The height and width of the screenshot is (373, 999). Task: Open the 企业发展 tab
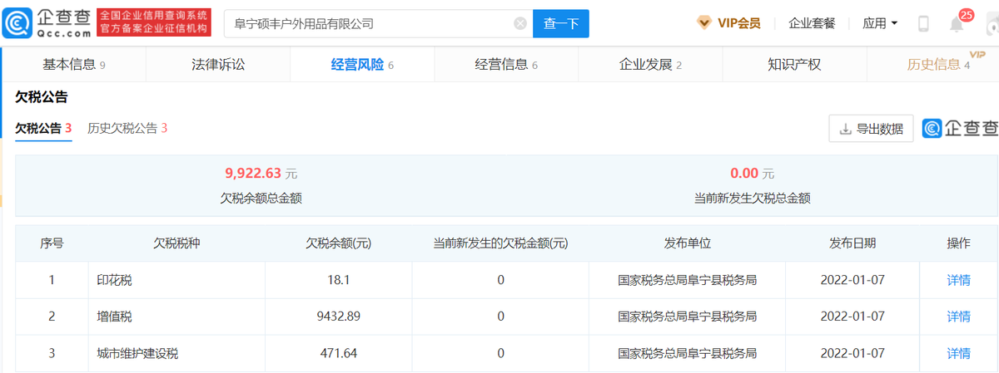[650, 64]
